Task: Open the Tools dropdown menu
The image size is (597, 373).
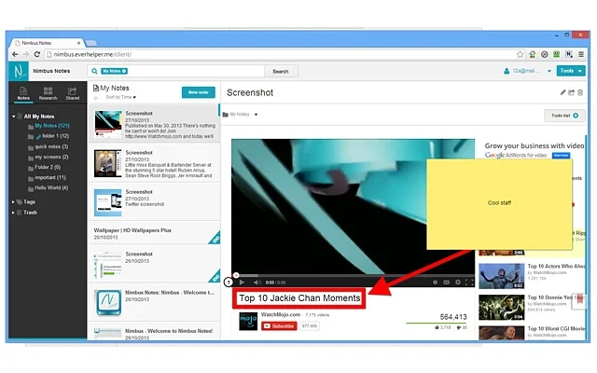Action: point(571,71)
